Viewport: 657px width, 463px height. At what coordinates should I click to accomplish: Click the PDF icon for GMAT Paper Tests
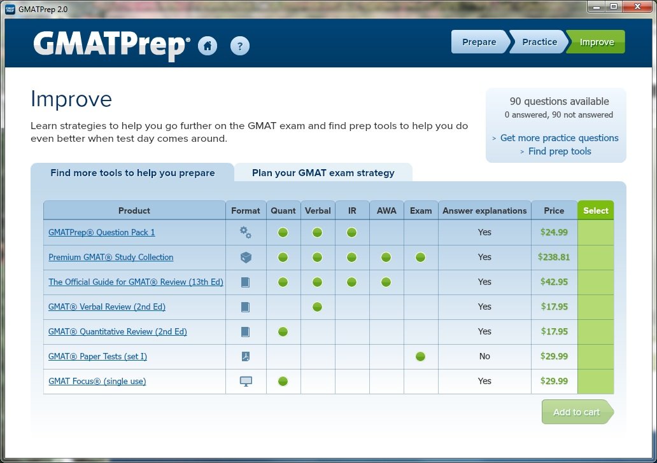pyautogui.click(x=246, y=357)
